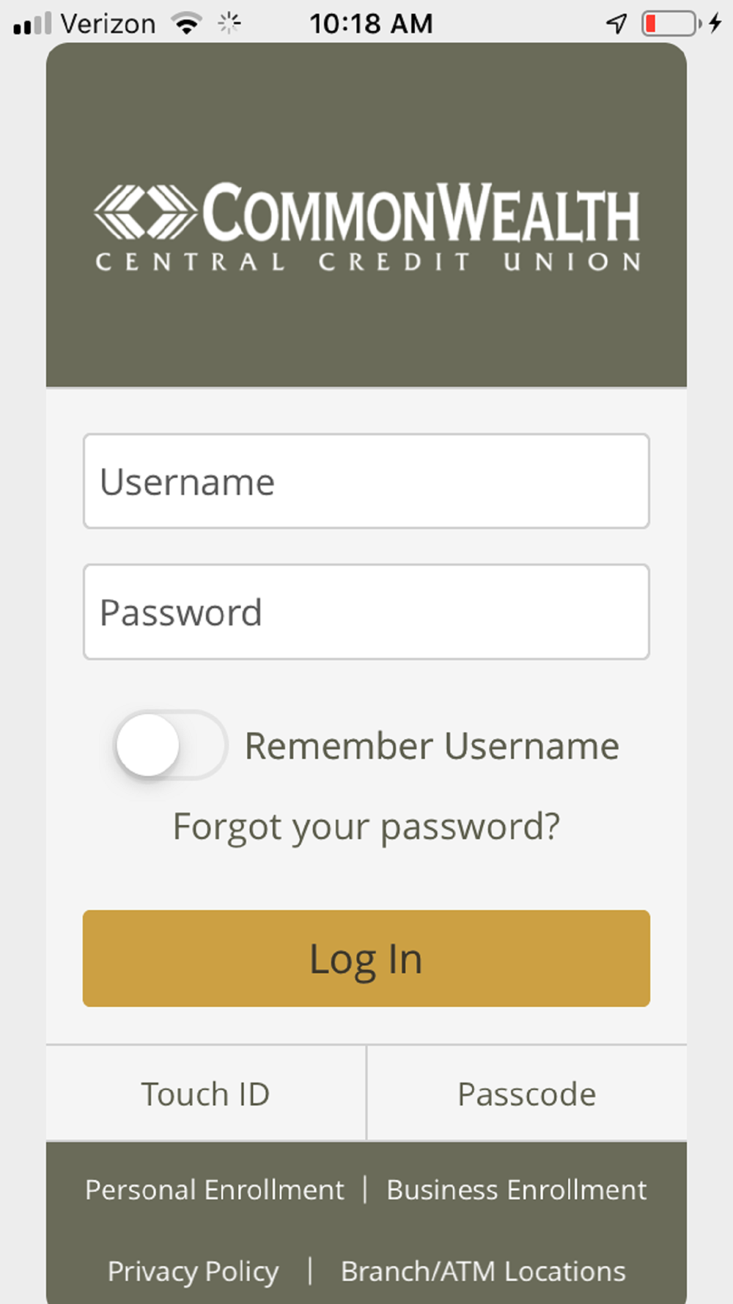Enable the Remember Username switch
Viewport: 733px width, 1304px height.
coord(170,745)
